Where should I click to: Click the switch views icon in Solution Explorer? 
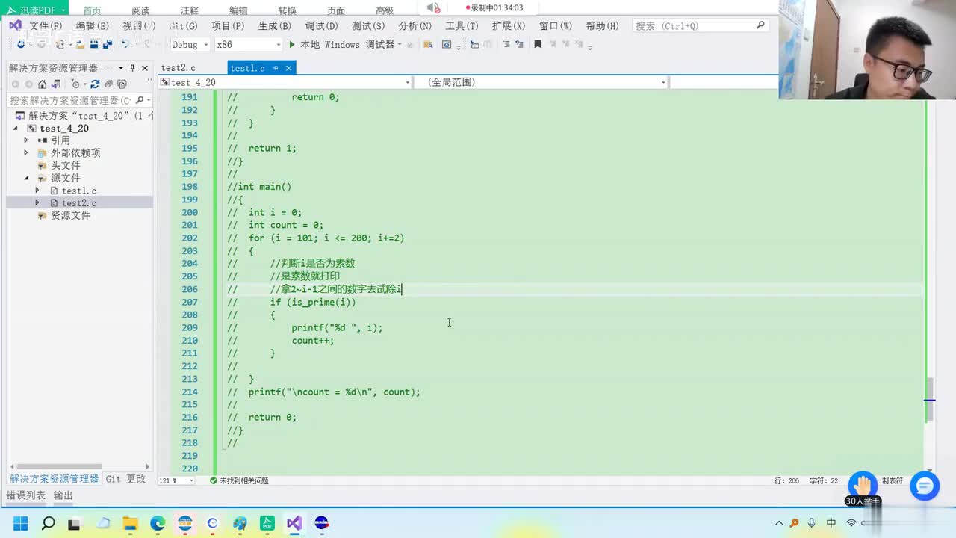point(55,84)
